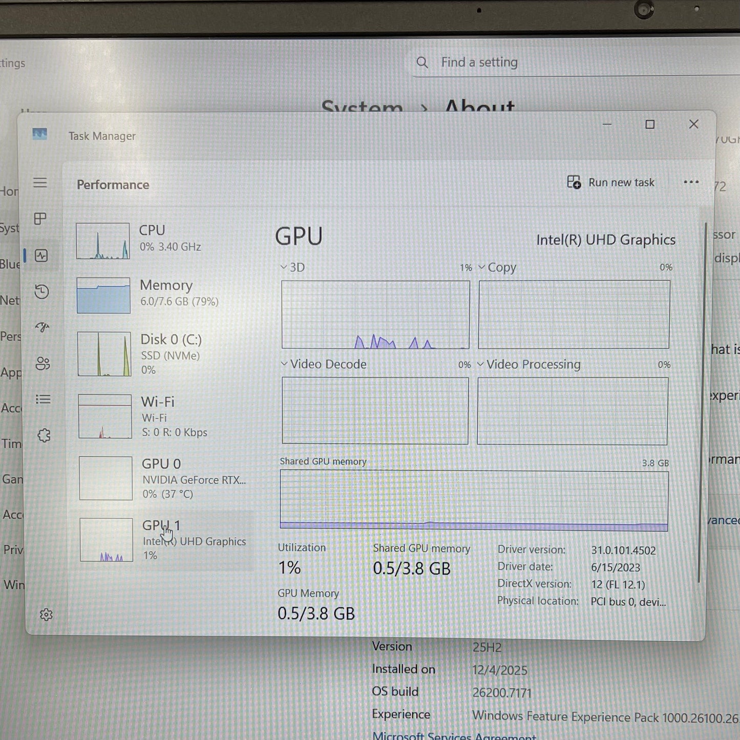Collapse the Copy engine graph chevron
Viewport: 740px width, 740px height.
click(x=481, y=267)
